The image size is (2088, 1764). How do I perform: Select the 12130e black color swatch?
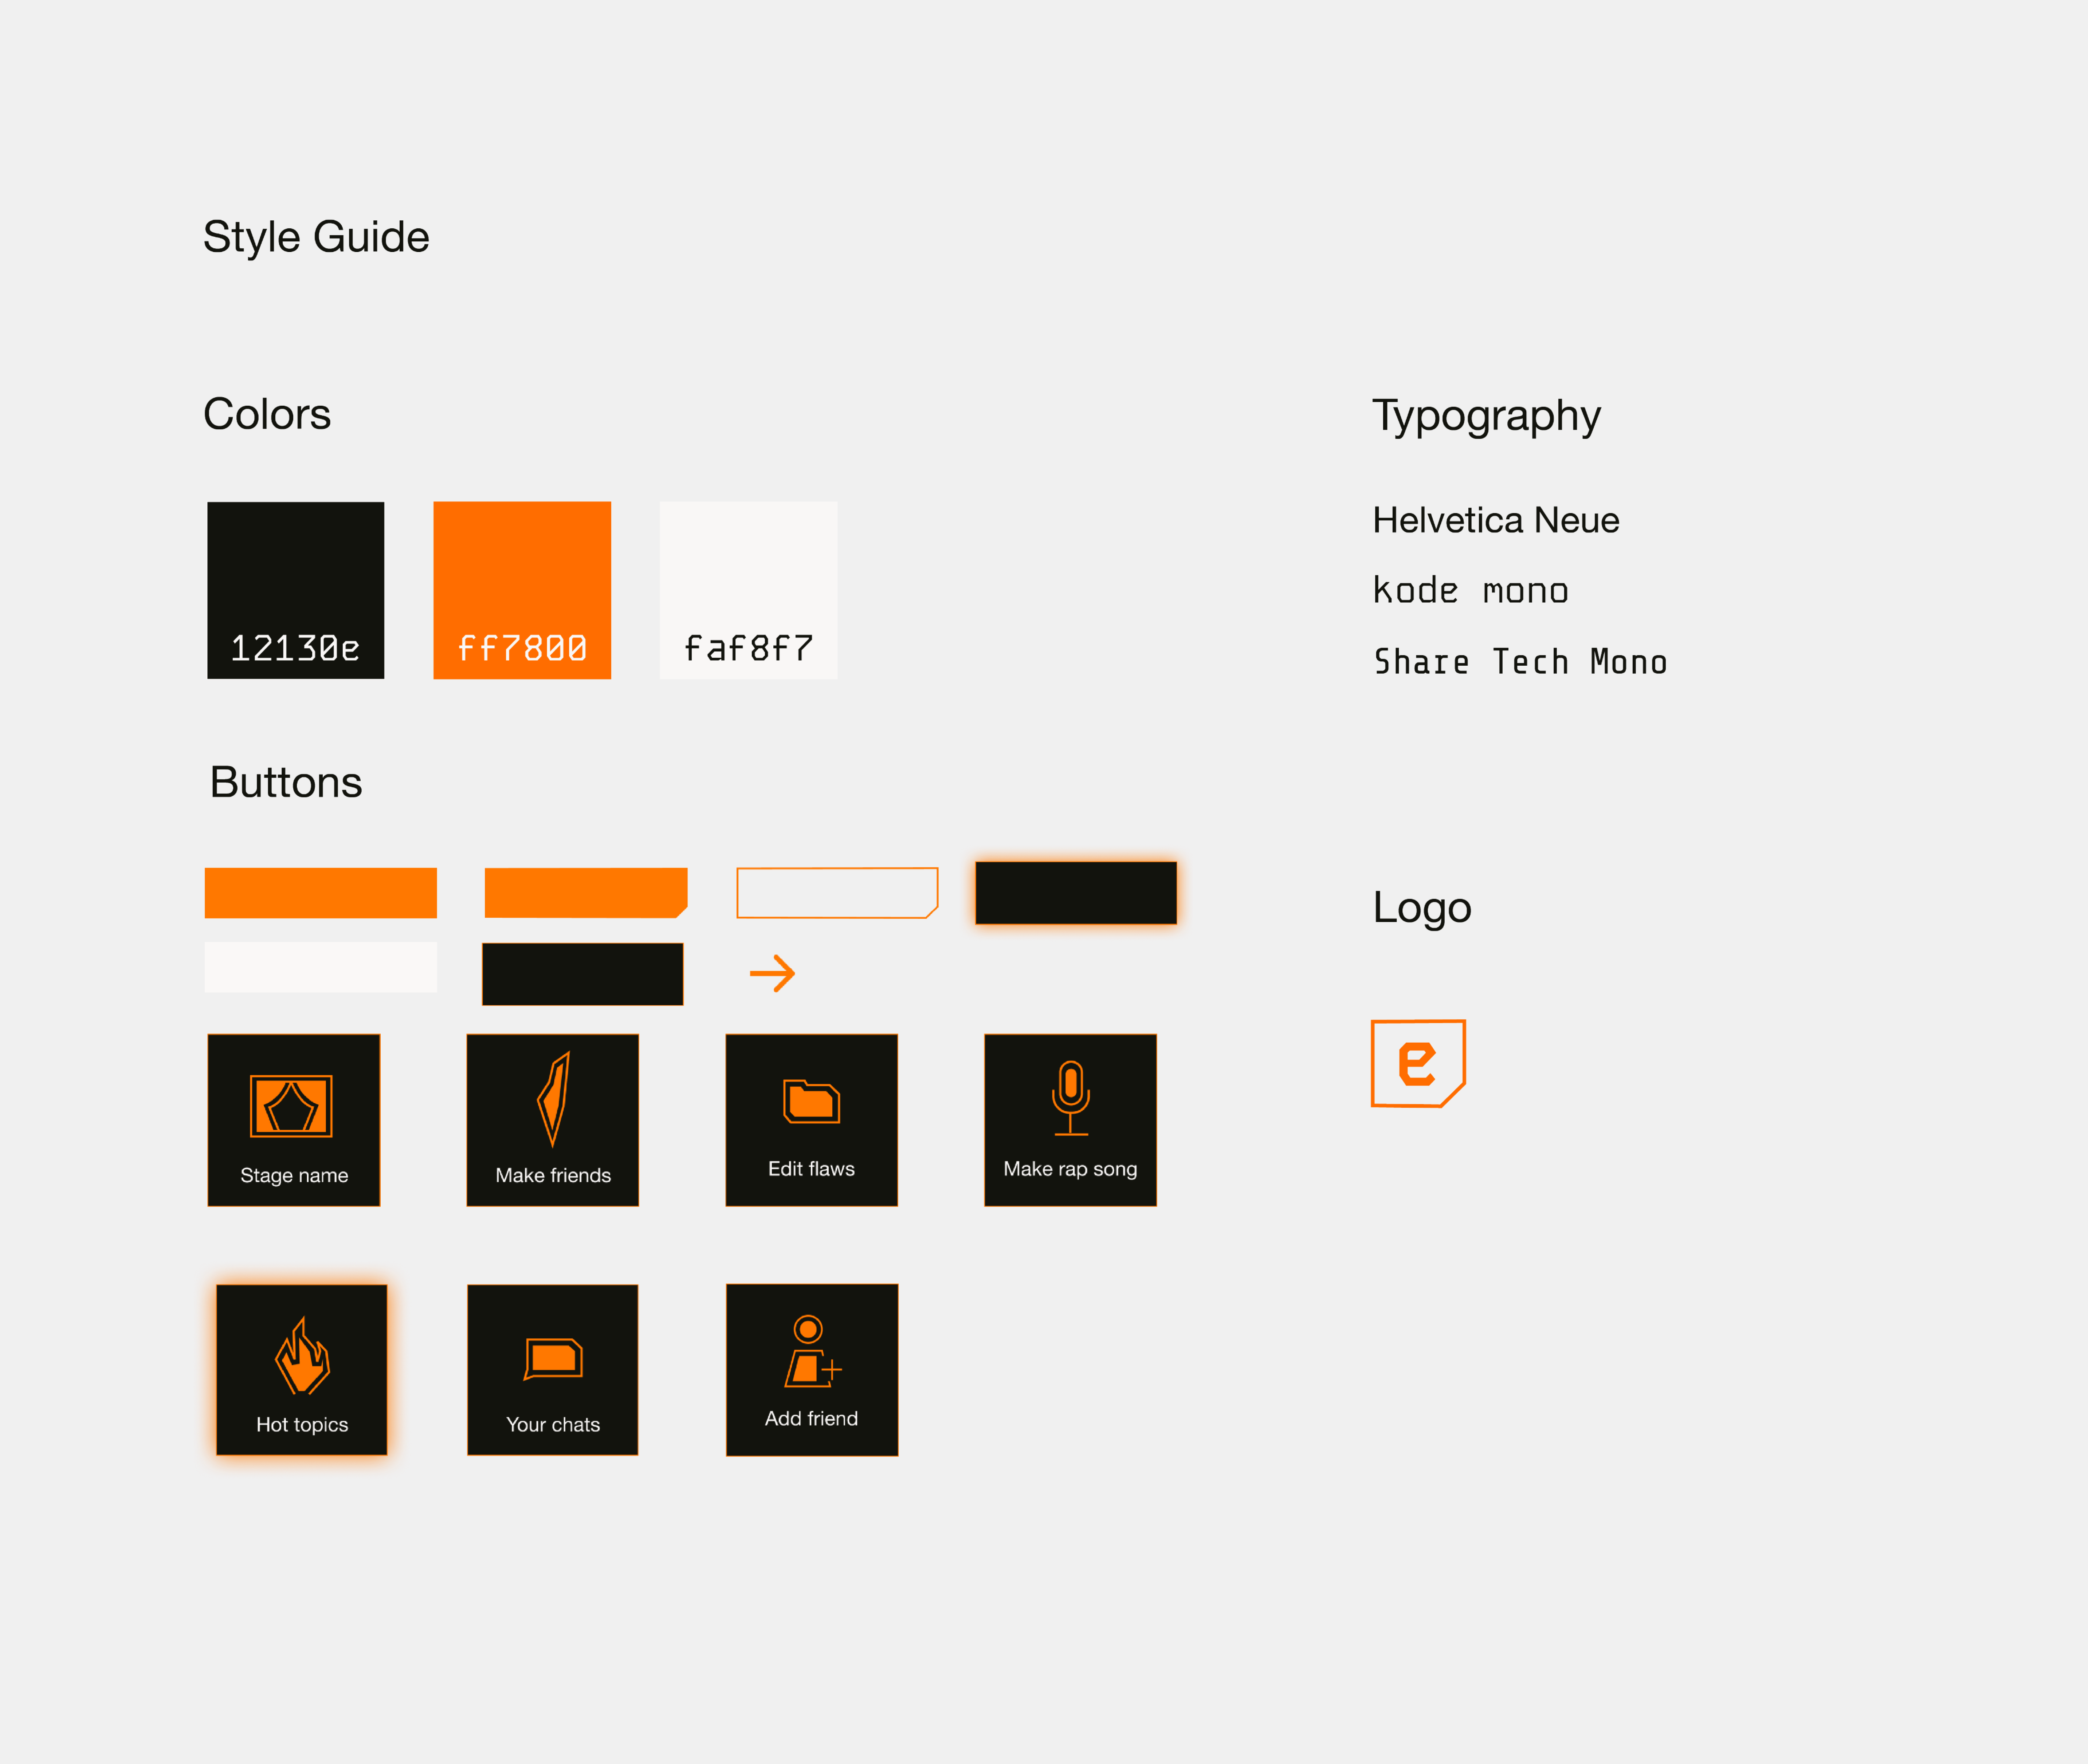296,590
